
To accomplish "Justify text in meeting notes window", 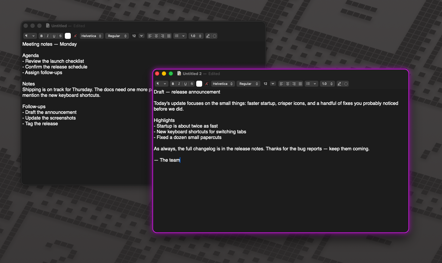I will click(169, 36).
